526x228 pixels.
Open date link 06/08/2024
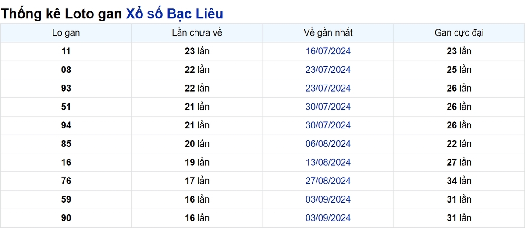point(328,144)
